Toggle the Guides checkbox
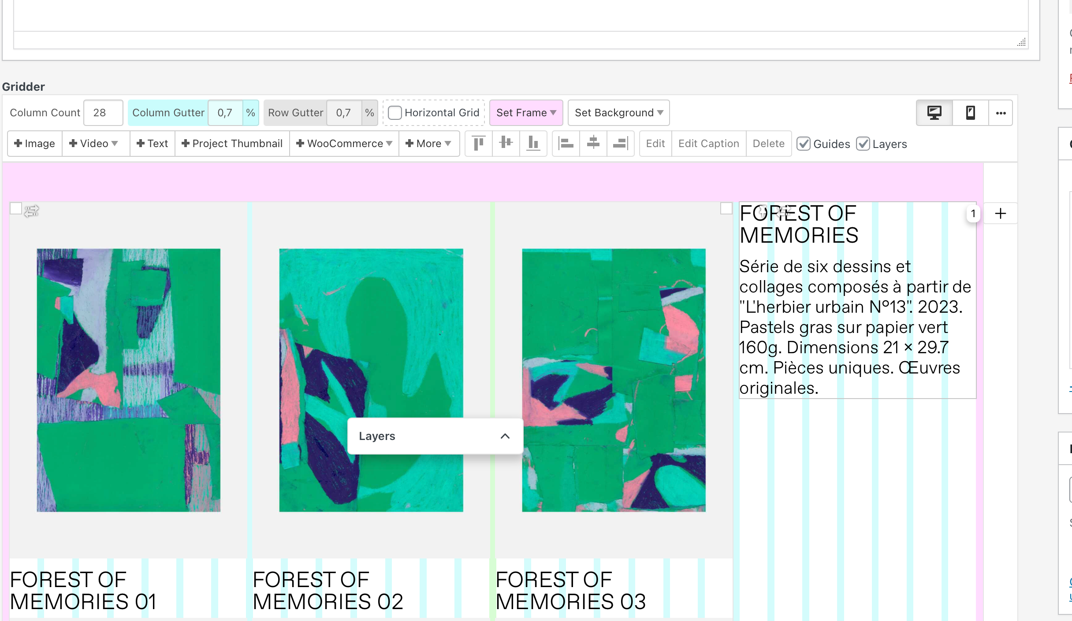Image resolution: width=1072 pixels, height=621 pixels. coord(804,144)
